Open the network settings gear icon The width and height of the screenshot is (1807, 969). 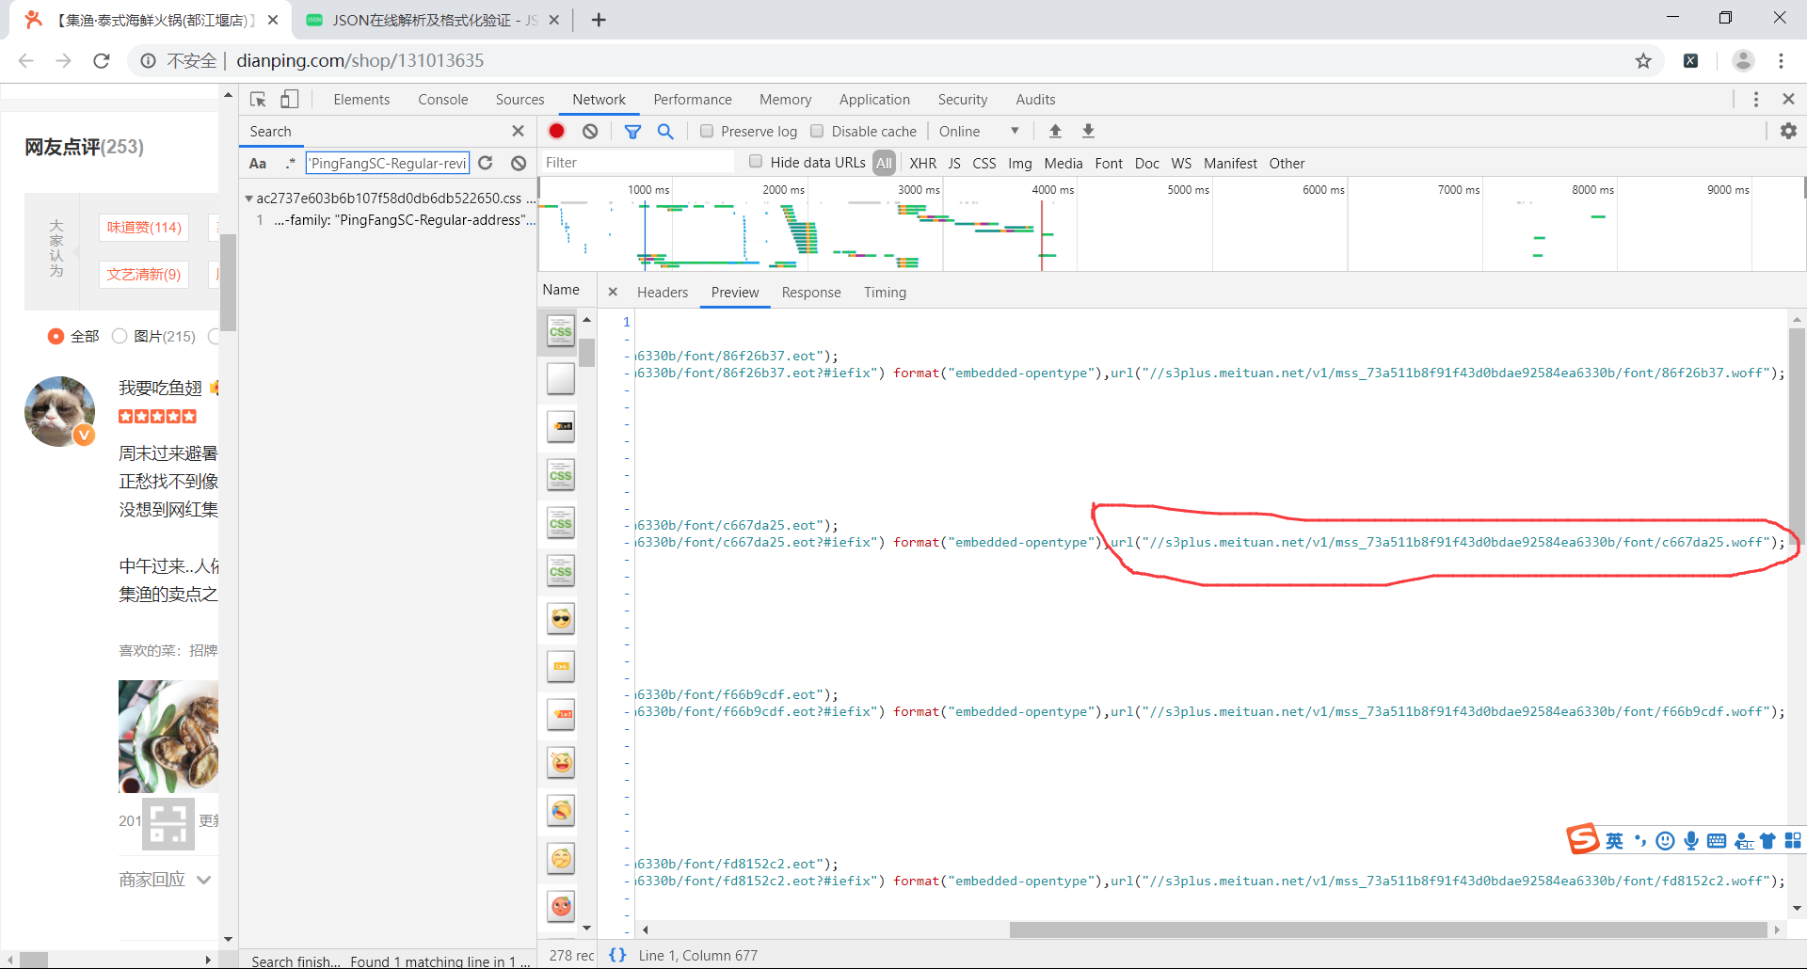coord(1788,132)
